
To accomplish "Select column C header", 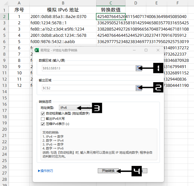I will click(x=111, y=3).
